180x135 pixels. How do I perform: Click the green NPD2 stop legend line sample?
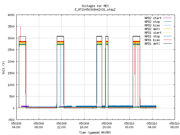167,21
